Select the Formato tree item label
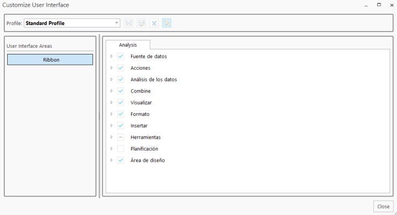 tap(140, 114)
